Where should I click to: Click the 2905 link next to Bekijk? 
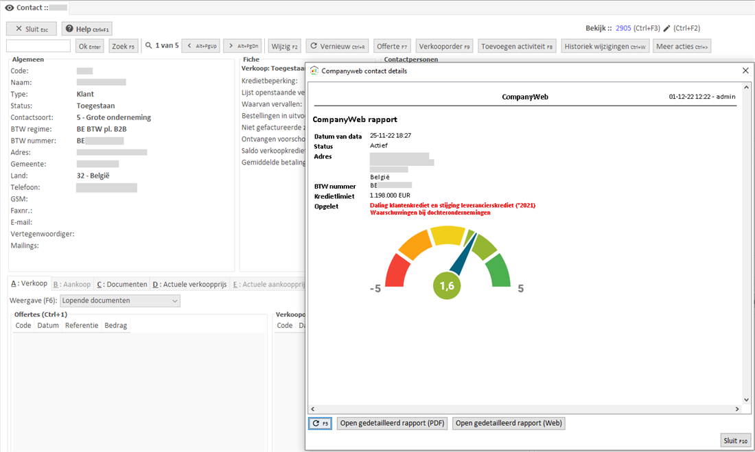click(623, 28)
